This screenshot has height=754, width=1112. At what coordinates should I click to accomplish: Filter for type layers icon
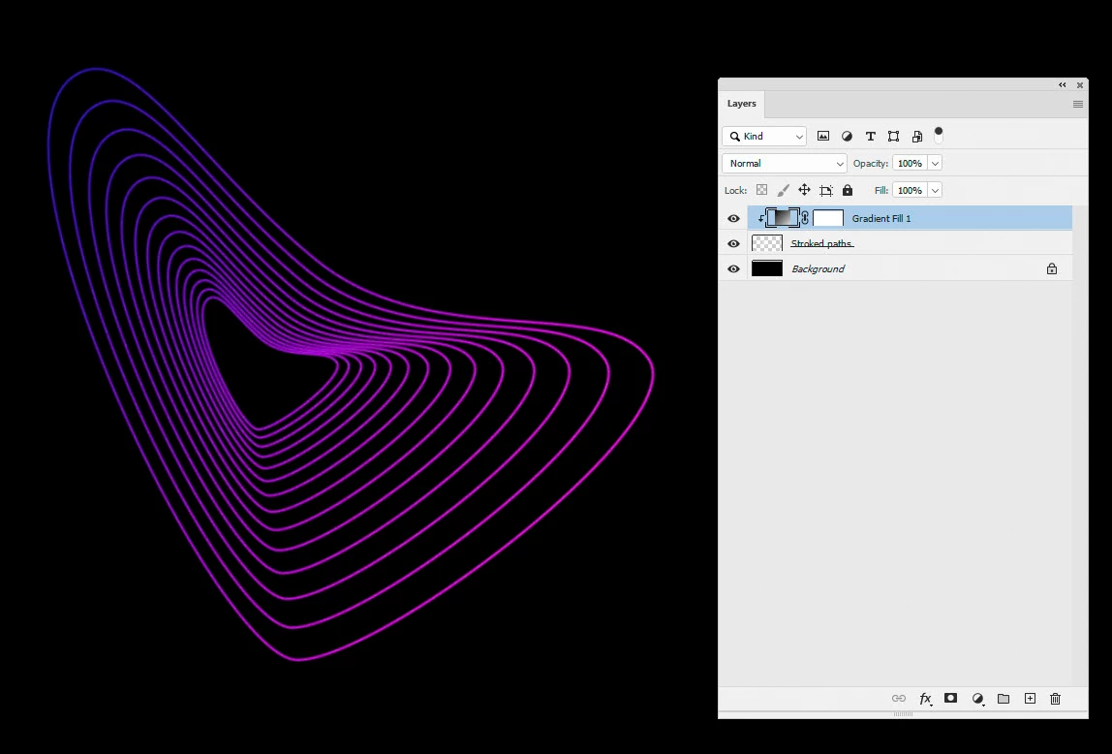point(870,137)
